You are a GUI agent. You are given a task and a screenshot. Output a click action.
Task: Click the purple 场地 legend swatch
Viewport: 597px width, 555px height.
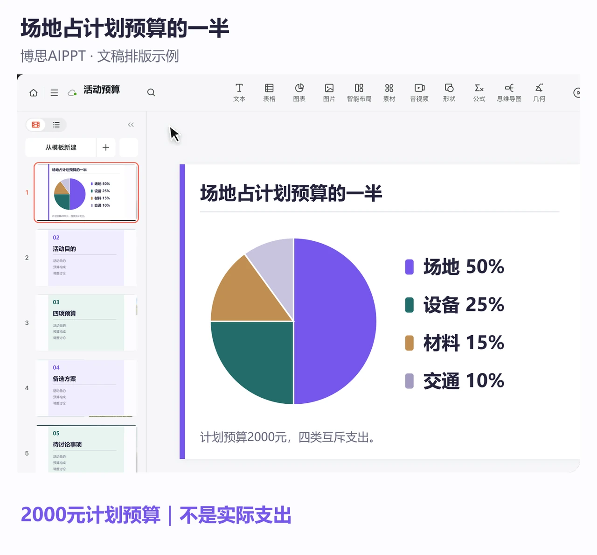click(x=410, y=267)
